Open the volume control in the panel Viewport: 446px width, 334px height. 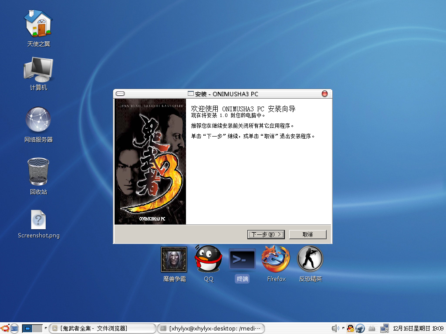pos(335,329)
